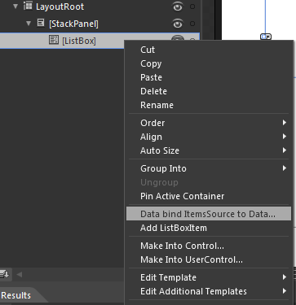Choose Add ListBoxItem
The width and height of the screenshot is (296, 305).
click(x=209, y=228)
